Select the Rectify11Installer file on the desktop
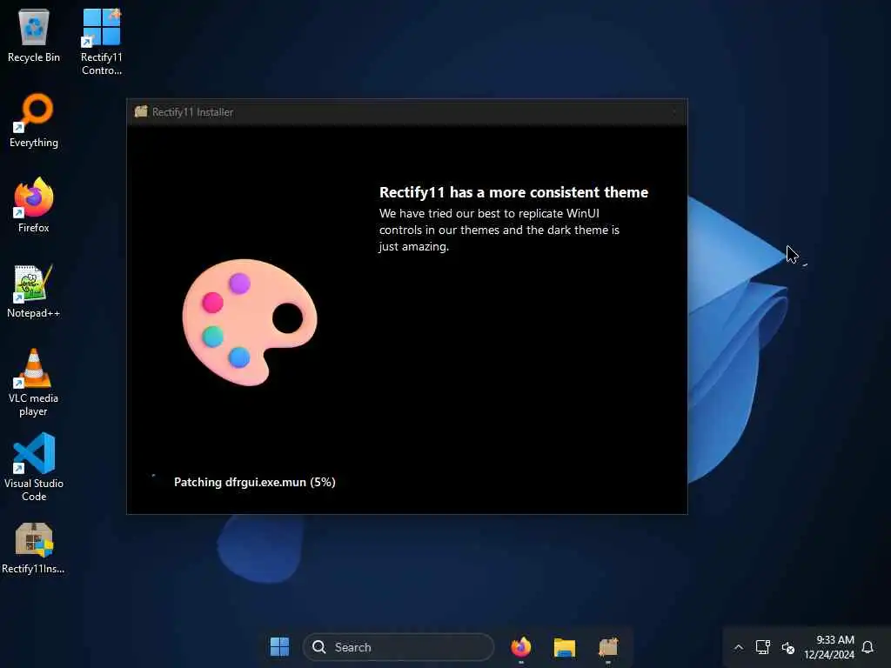This screenshot has height=668, width=891. (34, 548)
